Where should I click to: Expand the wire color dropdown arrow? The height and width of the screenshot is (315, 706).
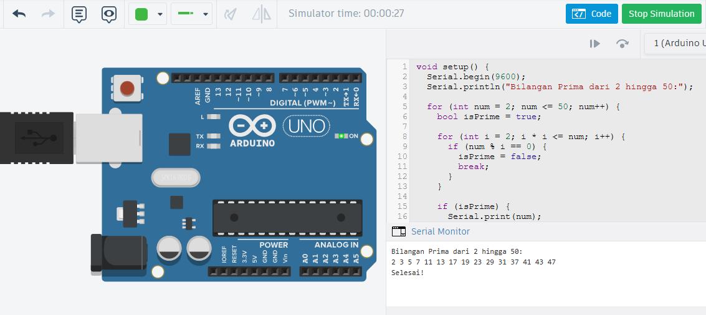click(x=160, y=14)
